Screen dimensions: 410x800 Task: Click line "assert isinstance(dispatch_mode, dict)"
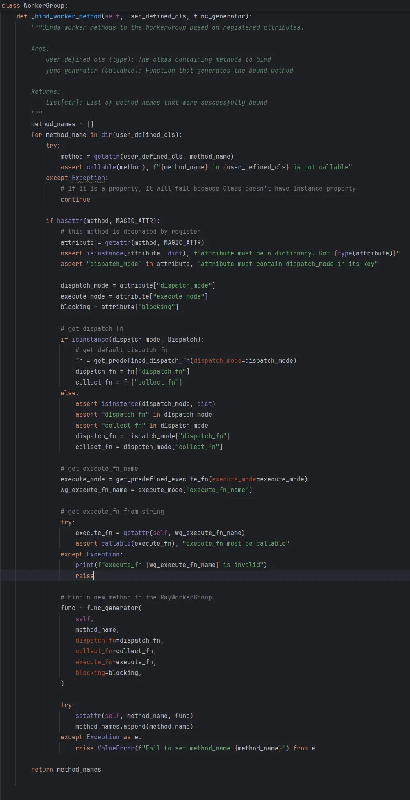[145, 403]
